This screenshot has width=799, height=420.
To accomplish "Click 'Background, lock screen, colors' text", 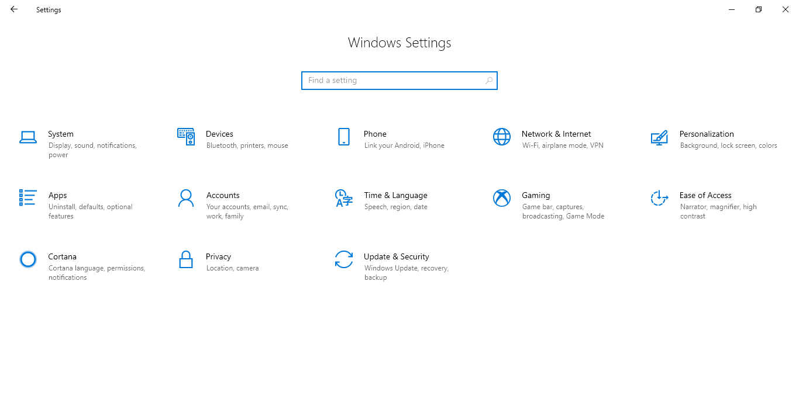I will (728, 145).
